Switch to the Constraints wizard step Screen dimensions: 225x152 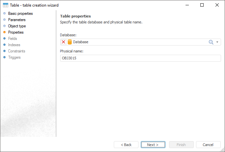coord(16,51)
